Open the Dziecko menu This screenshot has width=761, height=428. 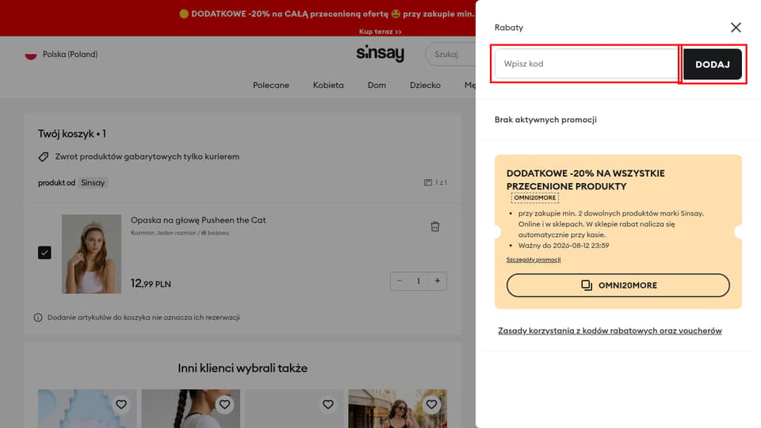click(425, 85)
